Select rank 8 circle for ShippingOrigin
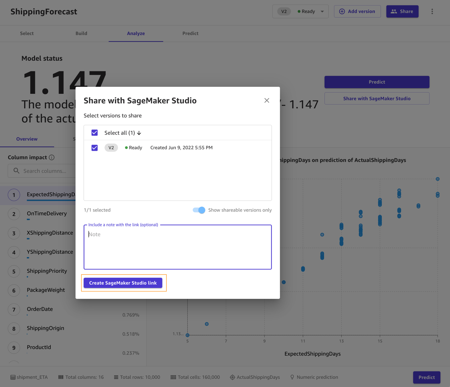The width and height of the screenshot is (450, 387). (14, 329)
